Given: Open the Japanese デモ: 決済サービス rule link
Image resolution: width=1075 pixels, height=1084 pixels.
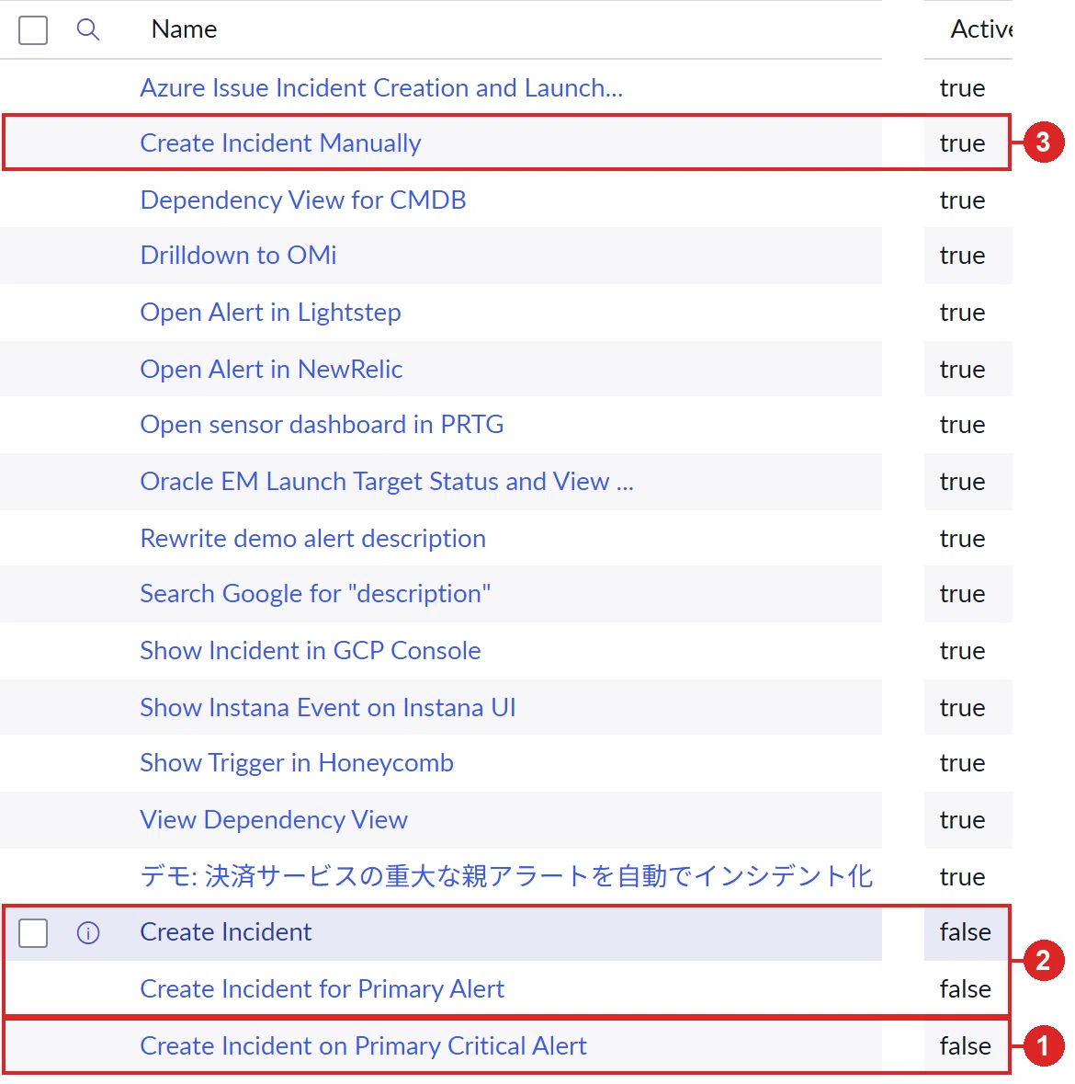Looking at the screenshot, I should click(x=506, y=876).
